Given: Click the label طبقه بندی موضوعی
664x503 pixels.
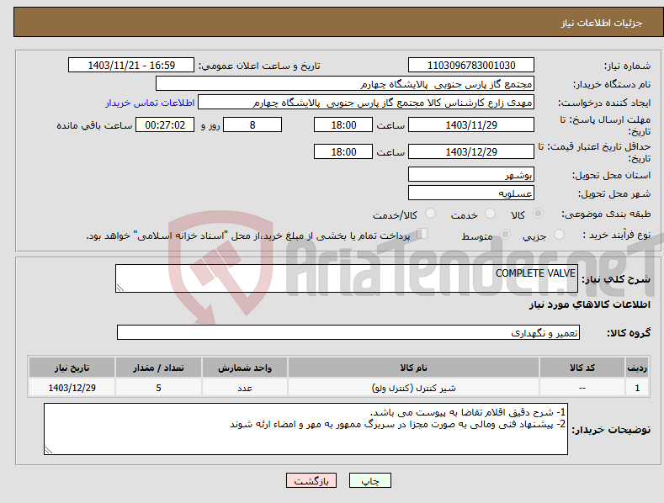Looking at the screenshot, I should pyautogui.click(x=606, y=214).
